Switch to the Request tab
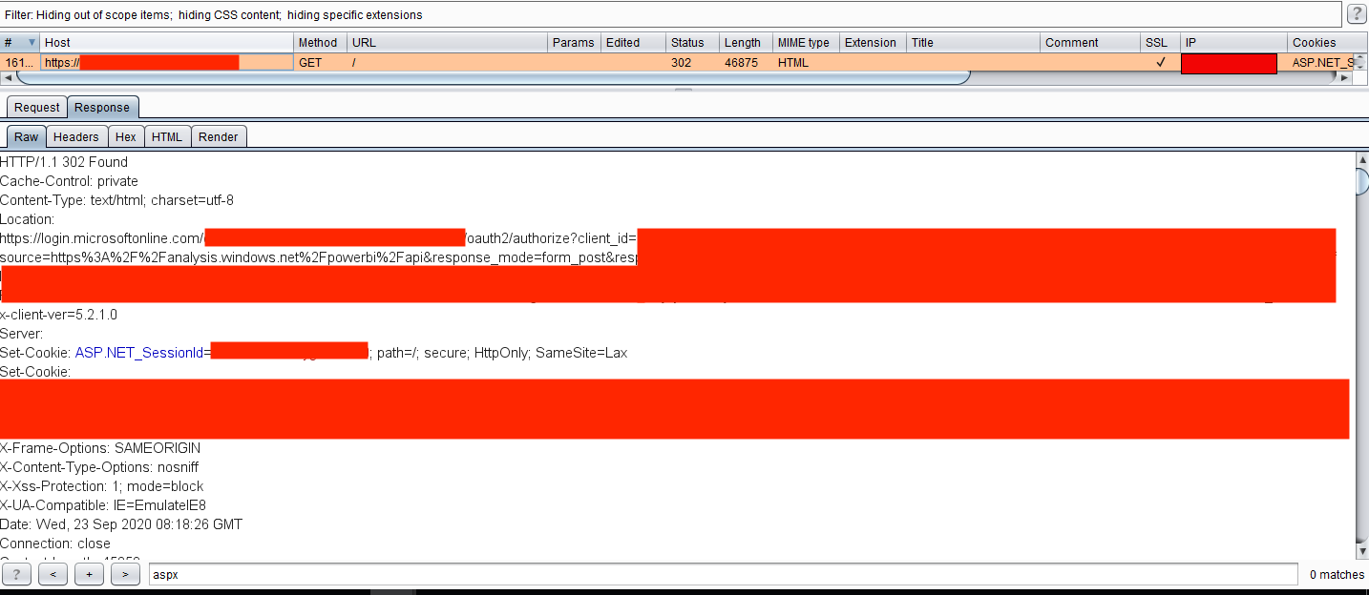Image resolution: width=1369 pixels, height=595 pixels. pos(37,108)
